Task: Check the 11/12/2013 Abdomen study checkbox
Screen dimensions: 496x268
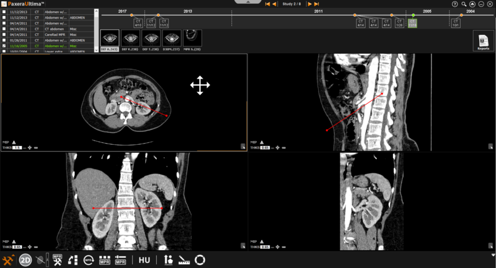Action: pyautogui.click(x=5, y=12)
